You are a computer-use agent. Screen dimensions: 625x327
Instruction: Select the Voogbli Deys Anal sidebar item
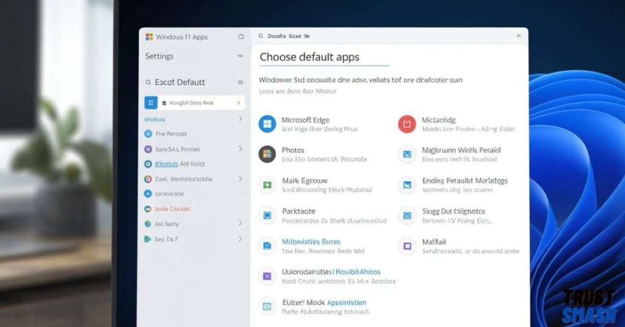195,102
